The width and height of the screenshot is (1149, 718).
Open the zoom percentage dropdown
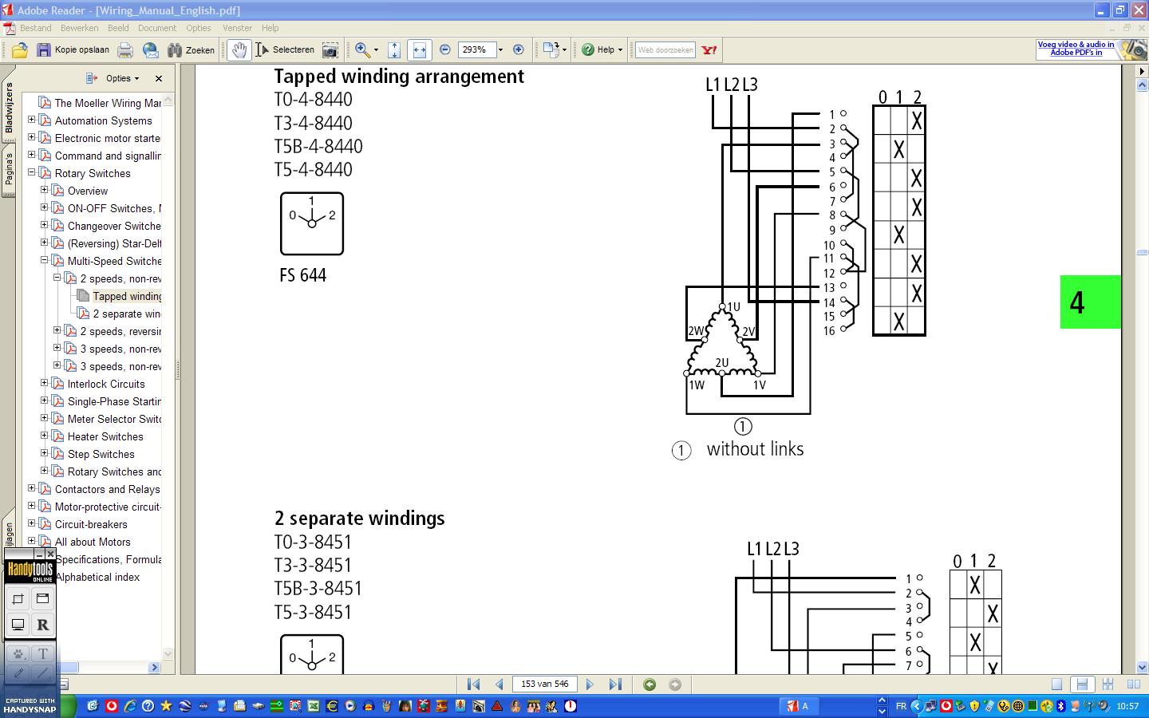(x=501, y=49)
